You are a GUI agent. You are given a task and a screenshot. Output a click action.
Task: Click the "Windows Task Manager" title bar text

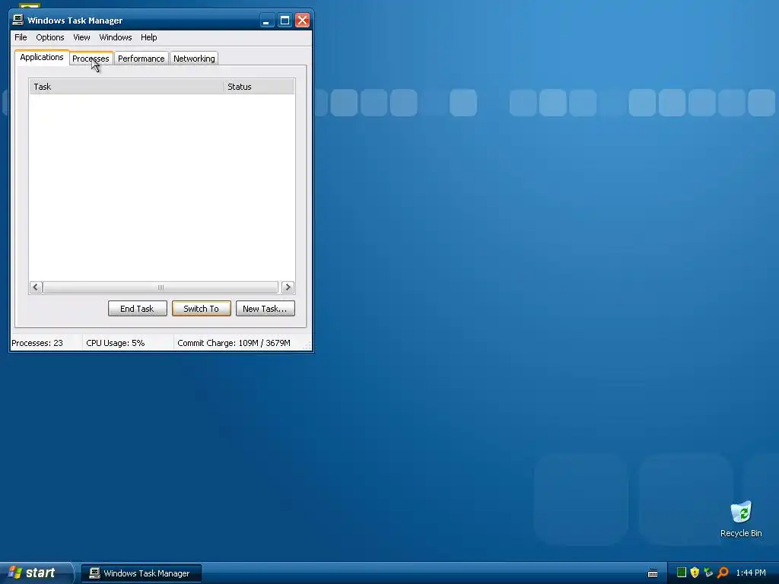click(x=75, y=21)
